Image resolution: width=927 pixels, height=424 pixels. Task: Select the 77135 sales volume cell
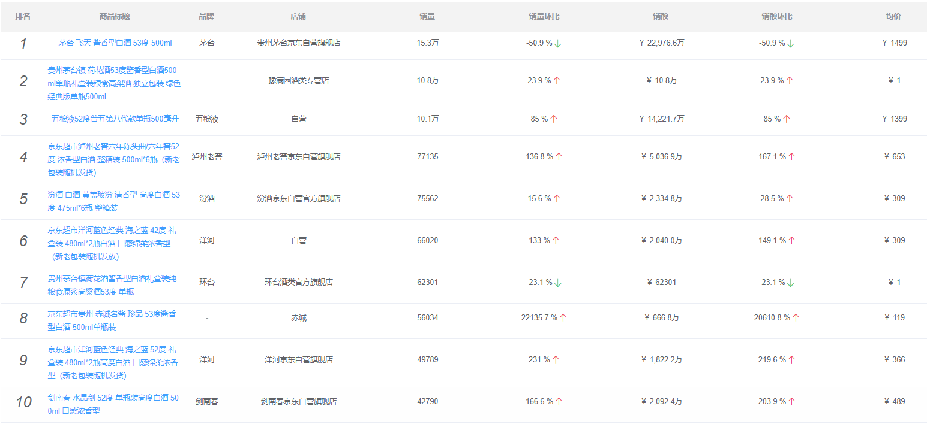pyautogui.click(x=428, y=156)
